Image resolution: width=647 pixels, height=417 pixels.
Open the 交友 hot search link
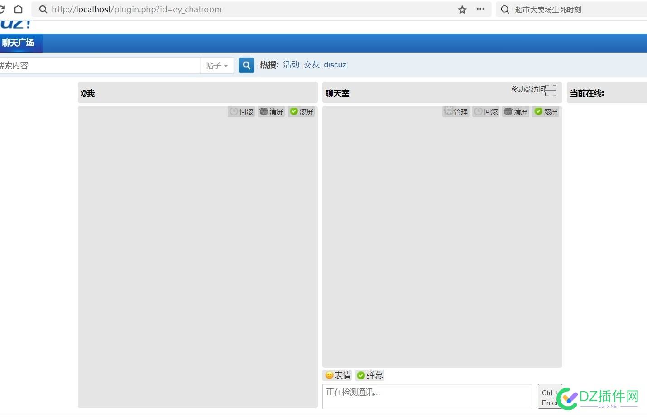tap(312, 65)
